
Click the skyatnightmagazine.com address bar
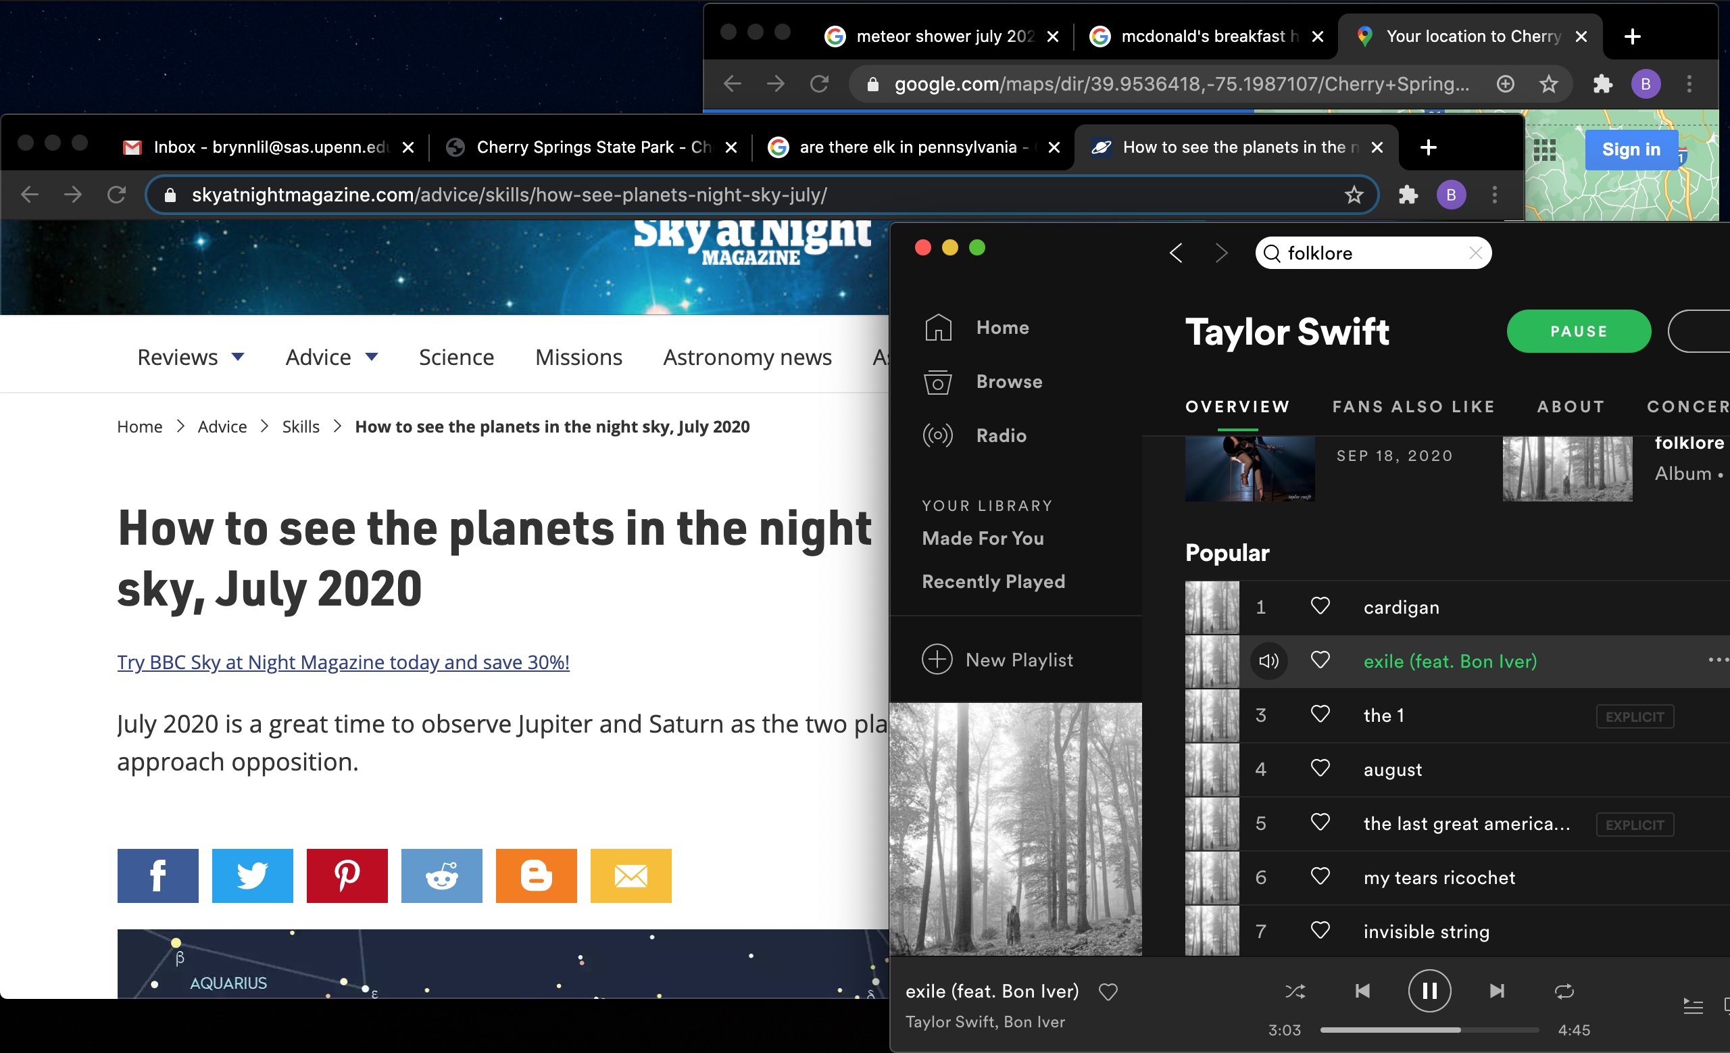[762, 195]
